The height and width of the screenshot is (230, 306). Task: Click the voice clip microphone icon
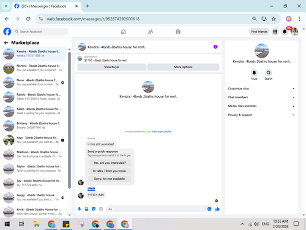pyautogui.click(x=80, y=209)
